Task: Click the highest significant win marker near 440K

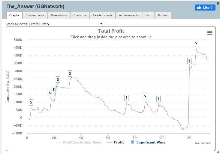Action: click(196, 43)
